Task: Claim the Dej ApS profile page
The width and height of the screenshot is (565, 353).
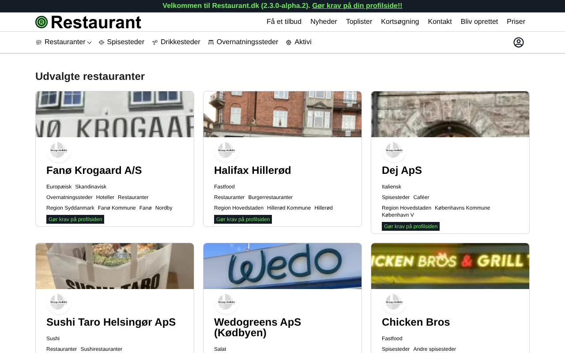Action: [x=411, y=226]
